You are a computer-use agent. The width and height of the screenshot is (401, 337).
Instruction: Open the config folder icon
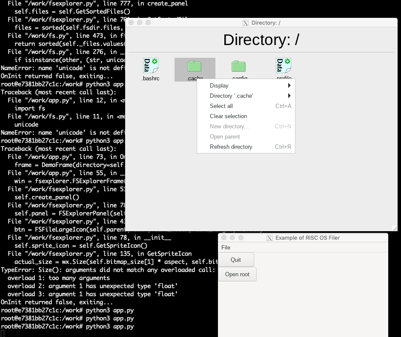(239, 66)
